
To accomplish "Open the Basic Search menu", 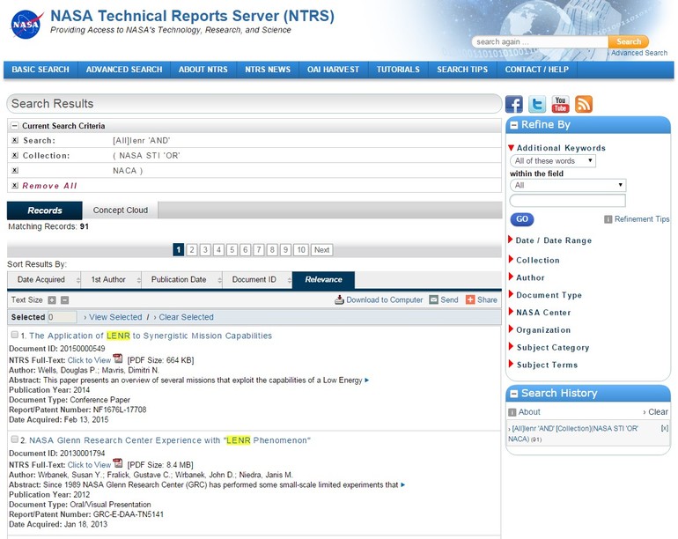I will [x=41, y=70].
